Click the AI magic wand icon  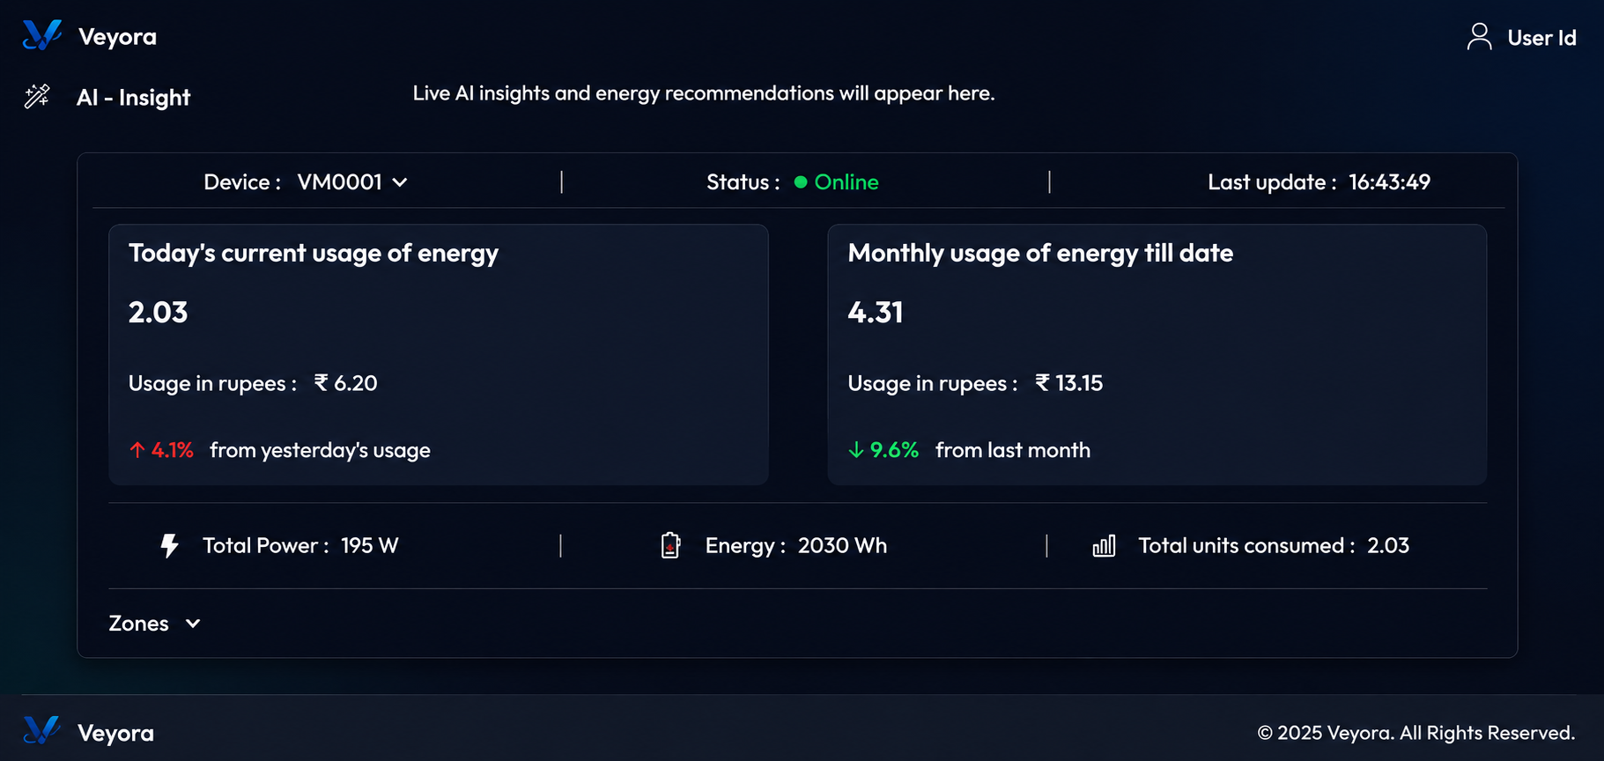point(37,96)
